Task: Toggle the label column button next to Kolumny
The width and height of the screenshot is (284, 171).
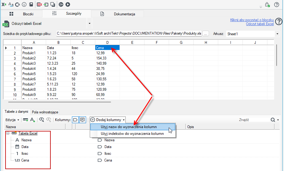Action: [x=75, y=120]
